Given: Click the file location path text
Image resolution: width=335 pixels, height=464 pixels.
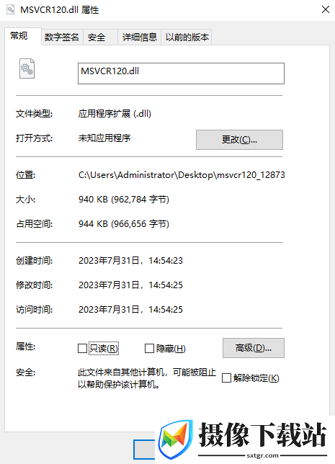Looking at the screenshot, I should [182, 175].
